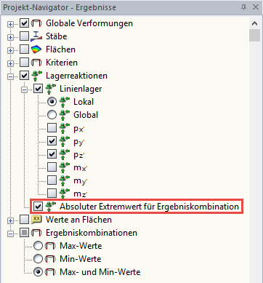Expand the Globale Verformungen node
The image size is (263, 283).
[x=10, y=24]
